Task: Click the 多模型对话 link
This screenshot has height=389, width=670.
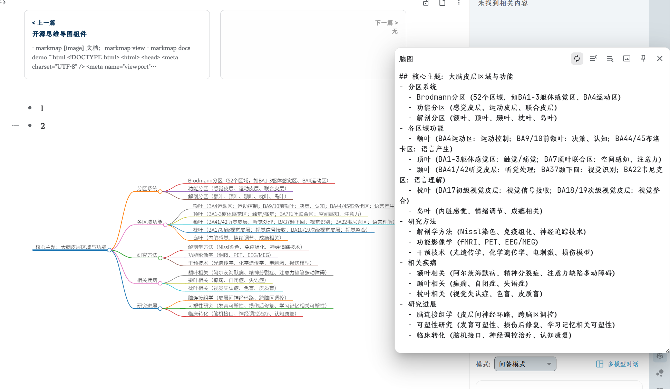Action: tap(617, 364)
